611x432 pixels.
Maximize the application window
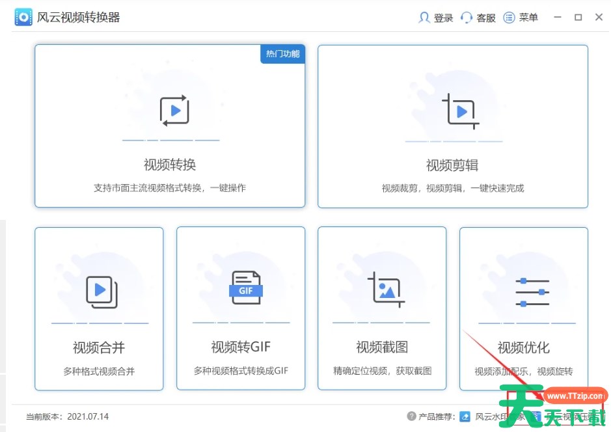pyautogui.click(x=578, y=18)
